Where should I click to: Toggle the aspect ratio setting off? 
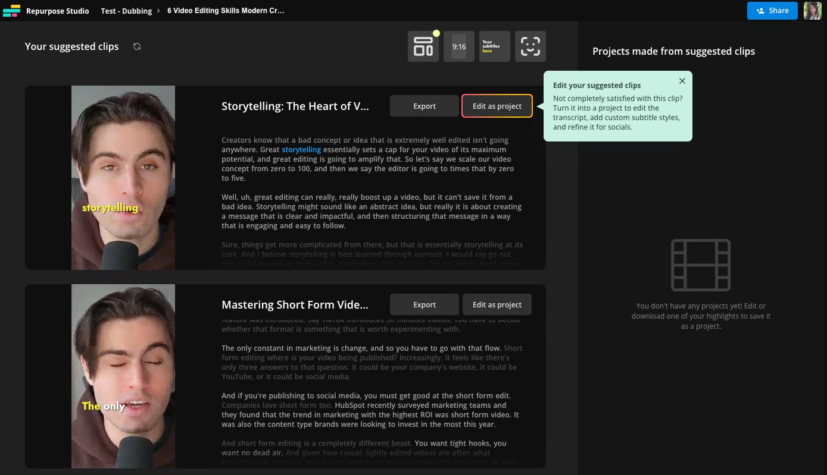(458, 46)
